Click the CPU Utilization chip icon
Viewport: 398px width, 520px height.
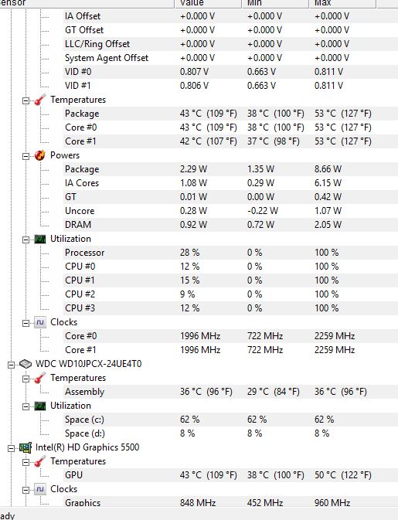click(40, 239)
